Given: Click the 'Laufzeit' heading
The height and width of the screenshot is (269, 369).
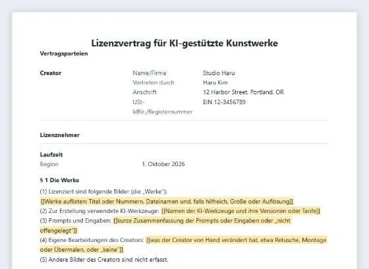Looking at the screenshot, I should coord(51,154).
